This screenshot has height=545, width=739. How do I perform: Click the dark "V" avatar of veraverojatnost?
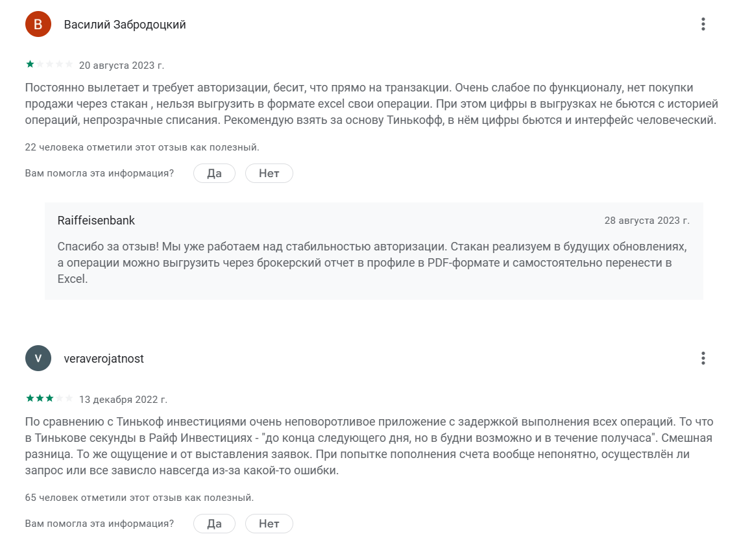tap(38, 358)
